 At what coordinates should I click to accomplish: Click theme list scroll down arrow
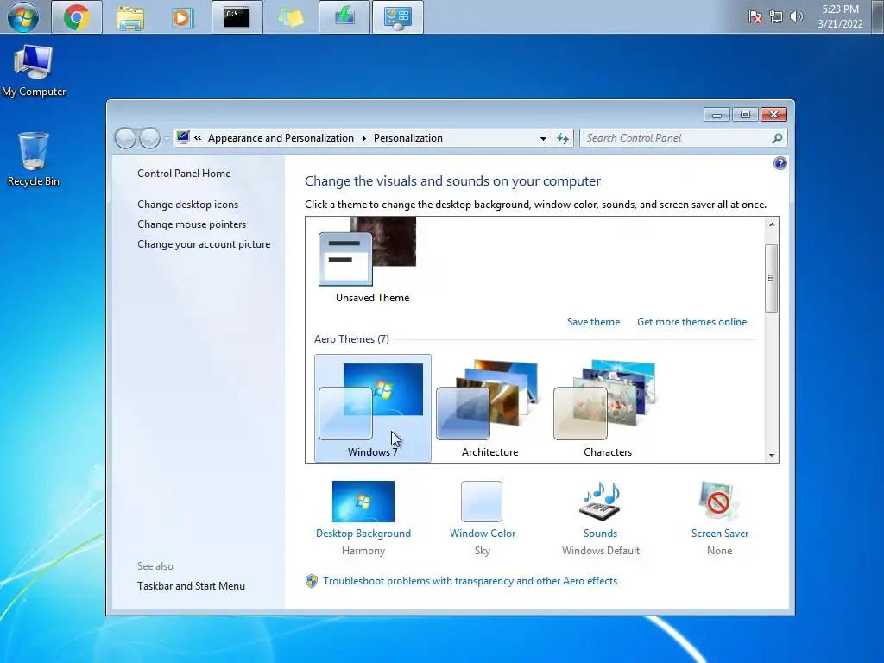click(x=772, y=455)
